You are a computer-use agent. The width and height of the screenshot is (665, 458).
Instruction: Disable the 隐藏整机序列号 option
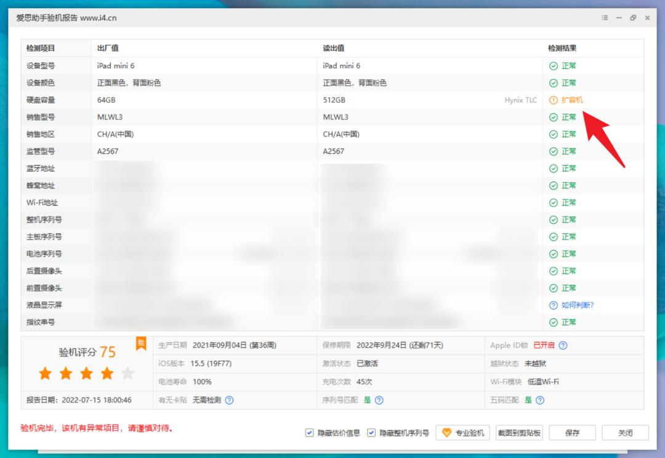point(371,433)
